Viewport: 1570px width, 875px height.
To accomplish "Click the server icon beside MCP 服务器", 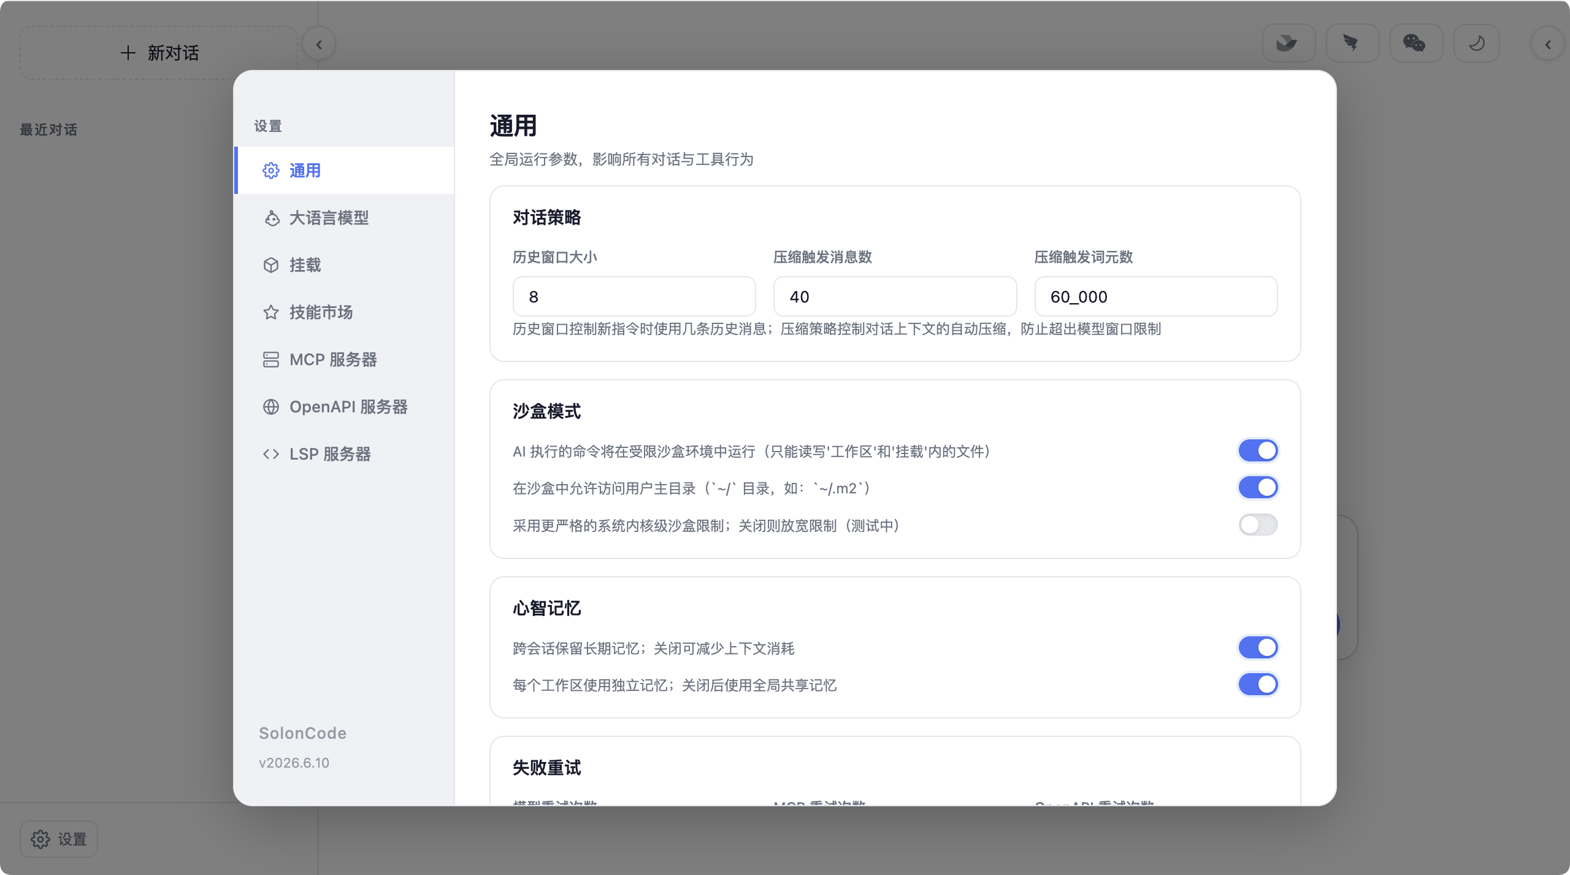I will [271, 360].
